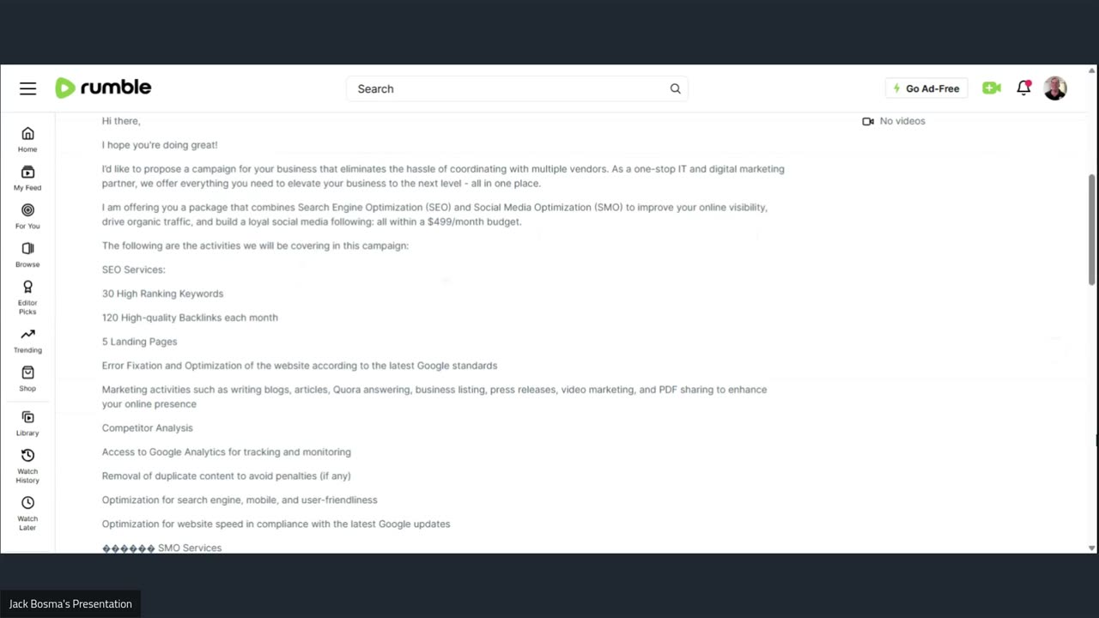This screenshot has height=618, width=1099.
Task: Click the Rumble logo
Action: [x=103, y=88]
